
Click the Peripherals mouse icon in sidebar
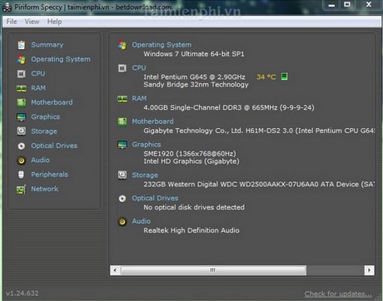click(x=21, y=175)
